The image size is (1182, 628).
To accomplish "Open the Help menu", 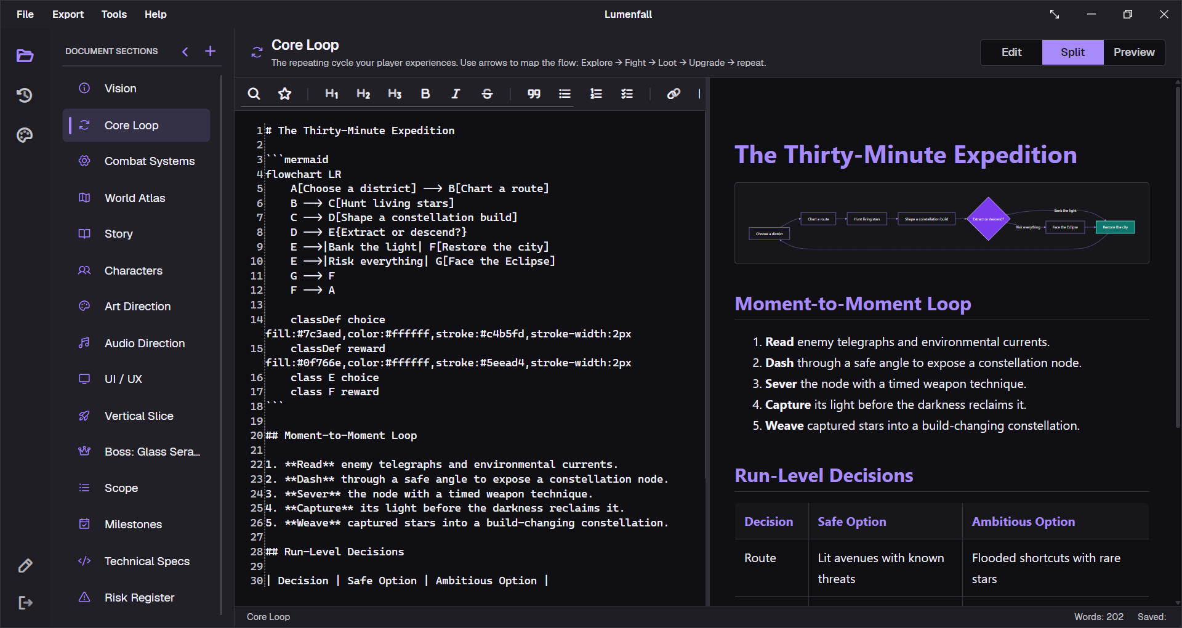I will (155, 14).
